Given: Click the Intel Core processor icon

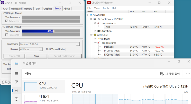Looking at the screenshot, I should pos(95,35).
